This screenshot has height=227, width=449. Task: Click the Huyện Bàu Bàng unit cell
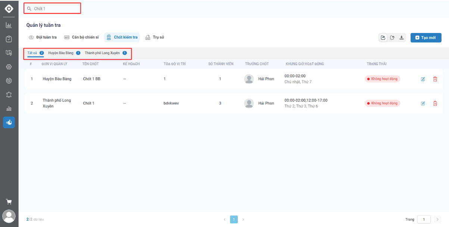click(x=57, y=79)
